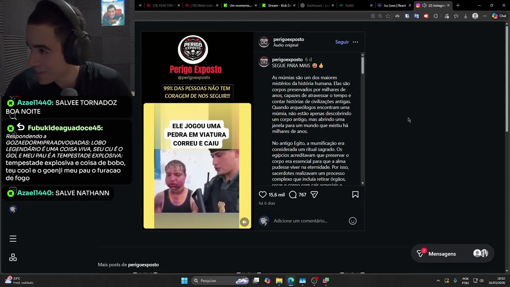Open Áudio original link
The width and height of the screenshot is (510, 287).
click(286, 45)
